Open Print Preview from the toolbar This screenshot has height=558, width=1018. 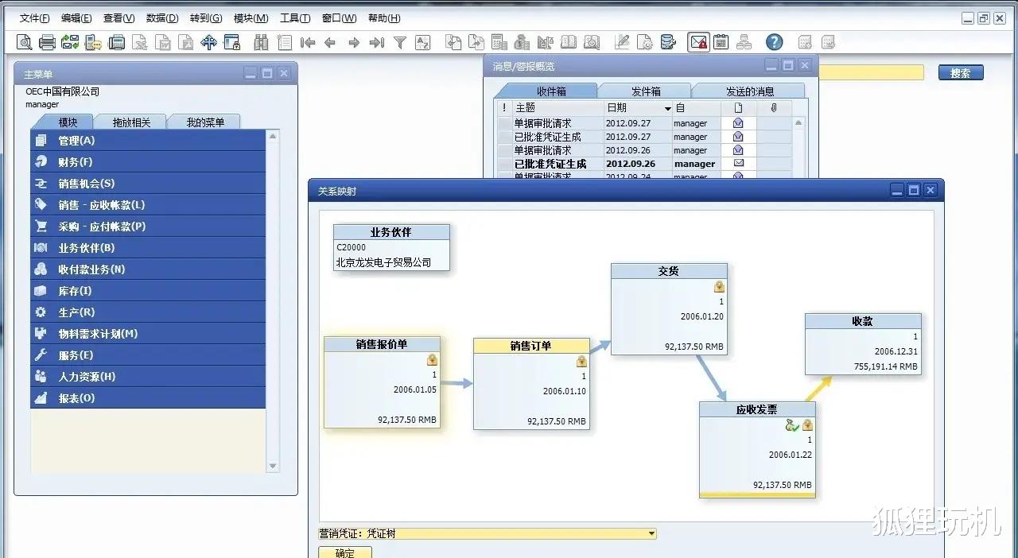point(25,42)
